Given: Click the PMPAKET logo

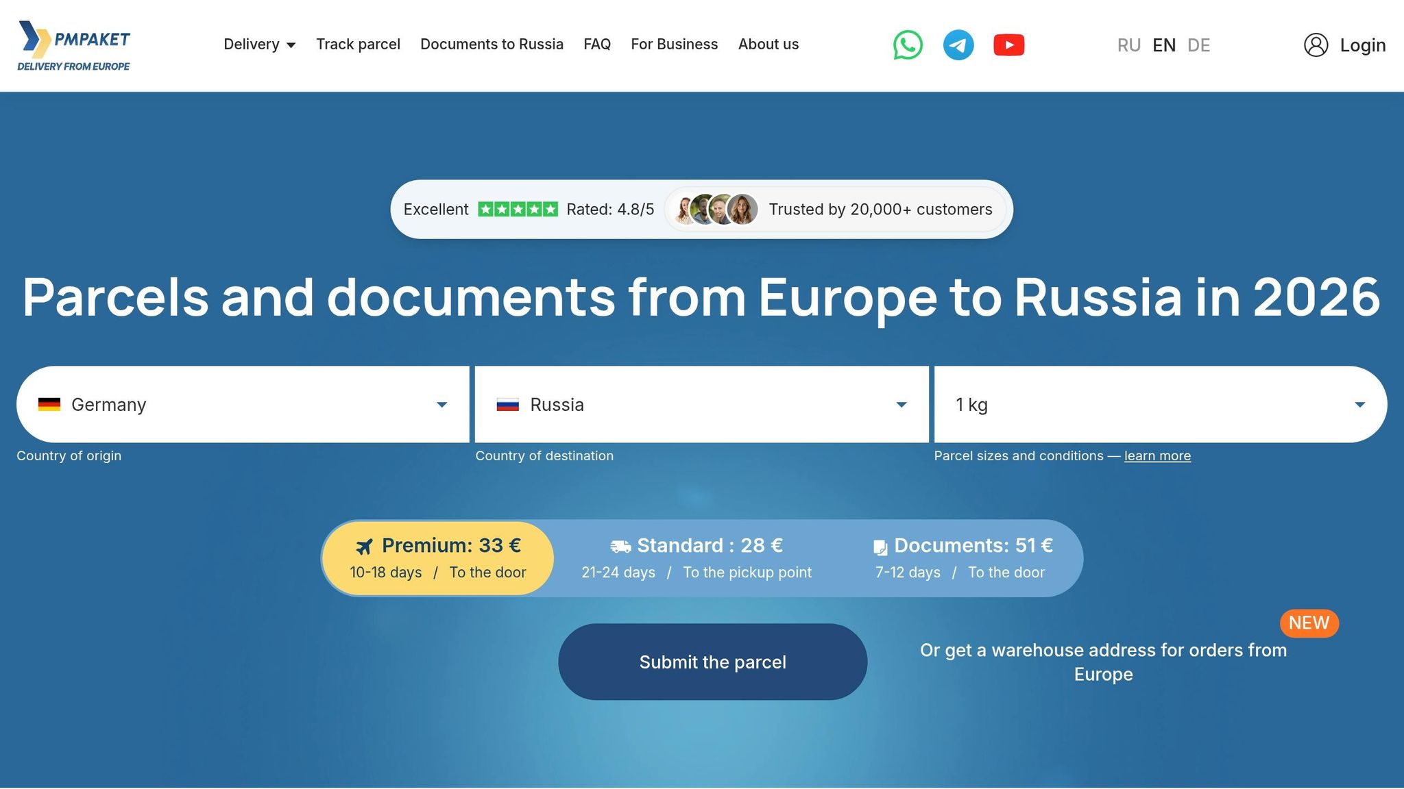Looking at the screenshot, I should [x=74, y=45].
